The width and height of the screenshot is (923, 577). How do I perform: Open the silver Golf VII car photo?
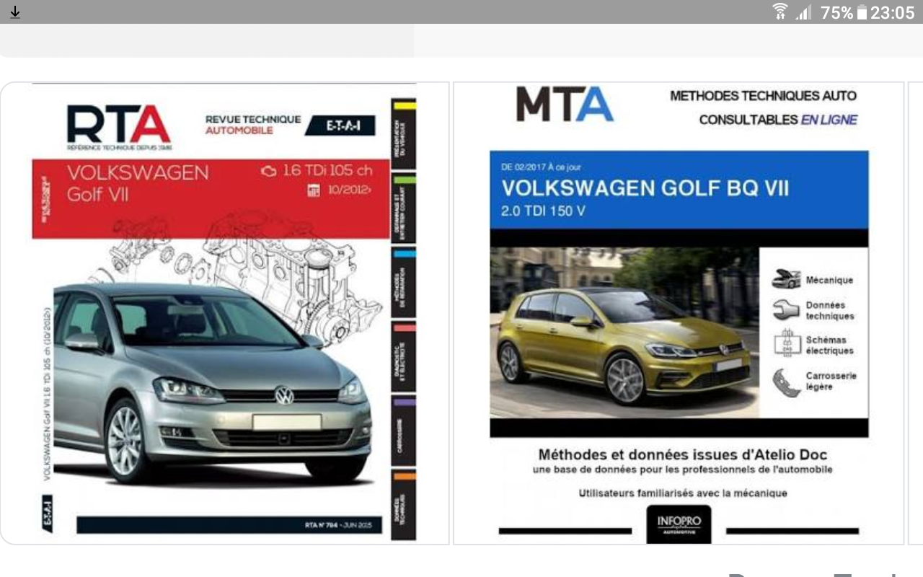(x=213, y=382)
